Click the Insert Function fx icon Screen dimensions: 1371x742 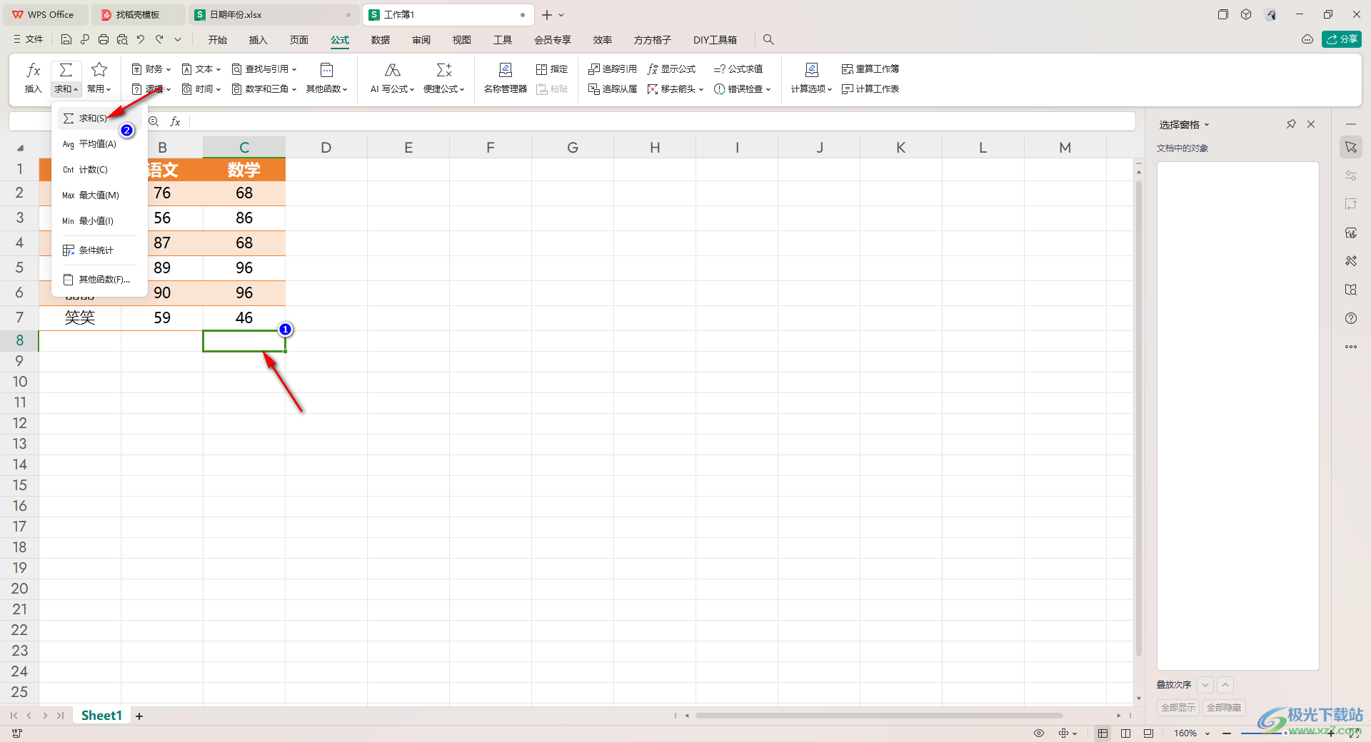click(33, 70)
